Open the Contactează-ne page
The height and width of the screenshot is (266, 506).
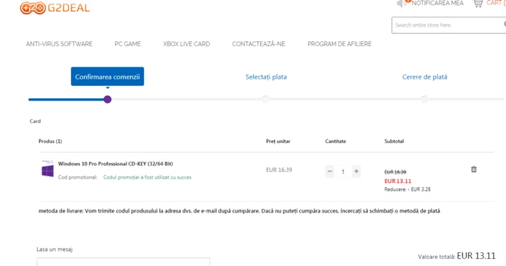[x=259, y=44]
